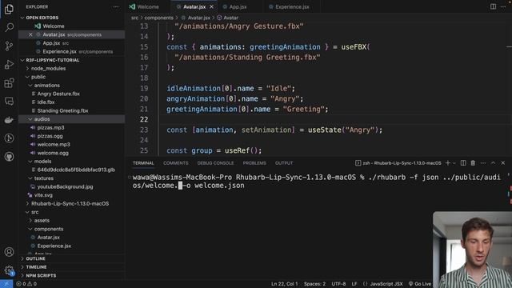Open the Extensions view
This screenshot has height=288, width=512.
9,83
